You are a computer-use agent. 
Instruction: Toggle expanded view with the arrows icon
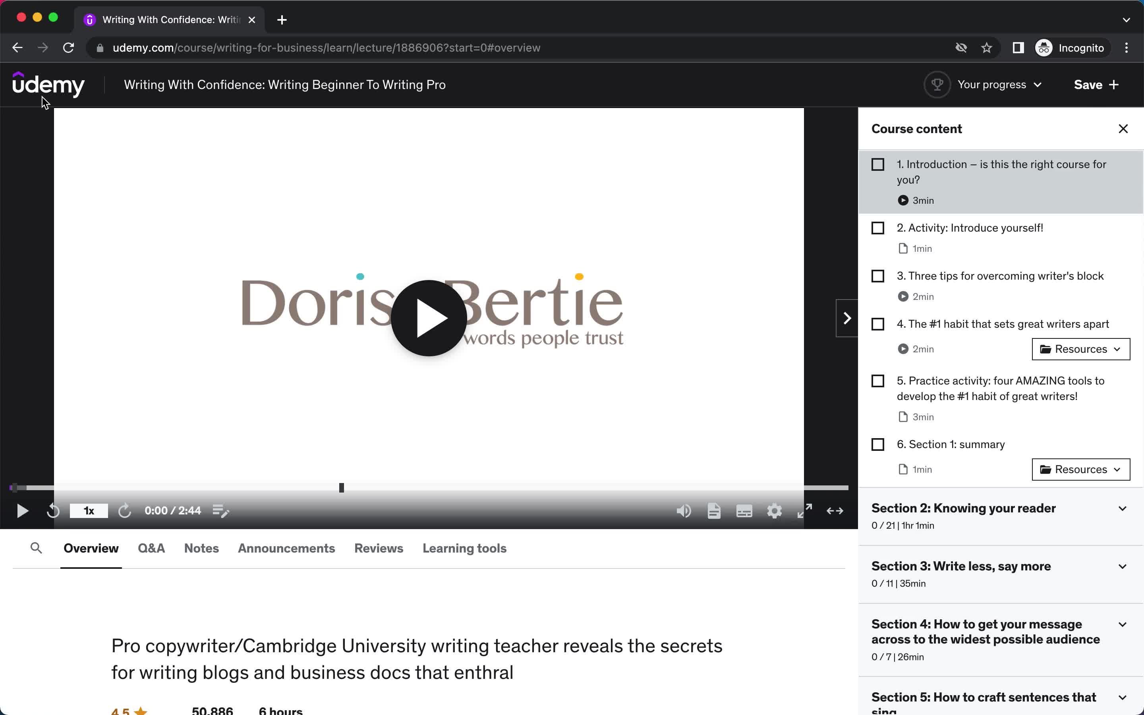point(835,511)
